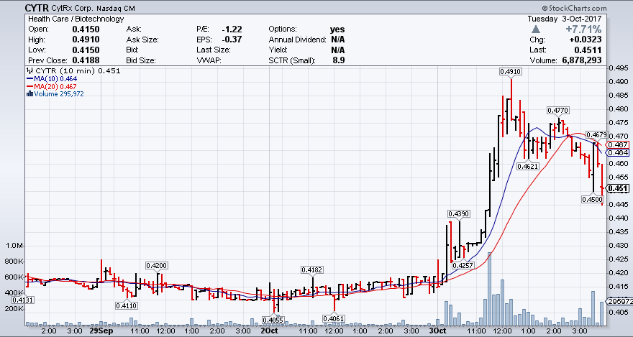Select the 0.4500 low price label
The image size is (633, 337).
593,200
